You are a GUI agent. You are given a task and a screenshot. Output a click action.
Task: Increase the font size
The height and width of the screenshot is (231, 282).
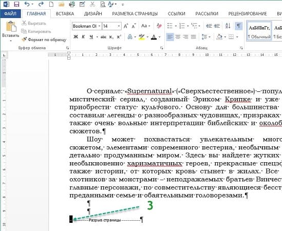pyautogui.click(x=126, y=26)
